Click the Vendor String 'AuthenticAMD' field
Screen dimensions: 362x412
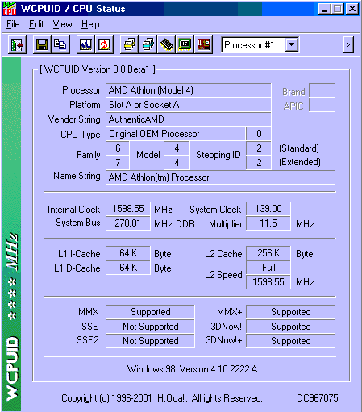(x=188, y=119)
